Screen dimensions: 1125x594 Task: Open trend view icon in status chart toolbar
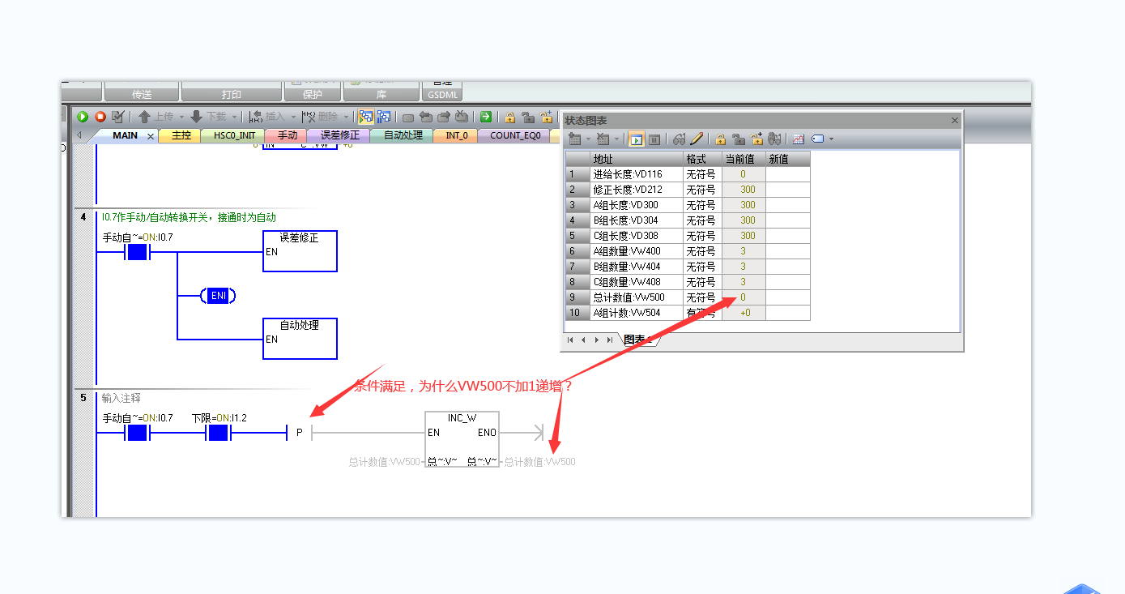798,139
